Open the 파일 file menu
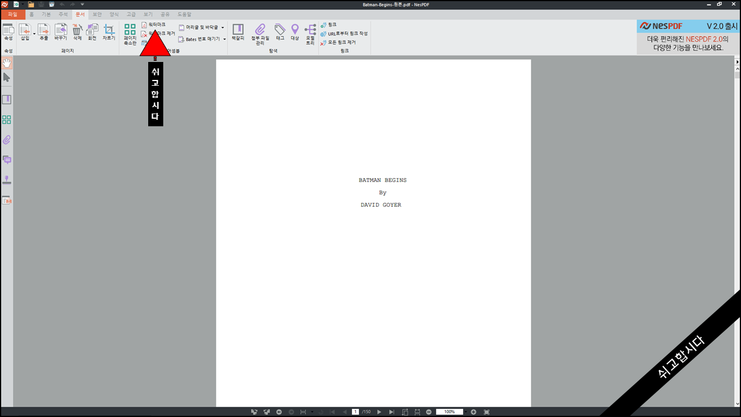The width and height of the screenshot is (741, 417). 13,14
